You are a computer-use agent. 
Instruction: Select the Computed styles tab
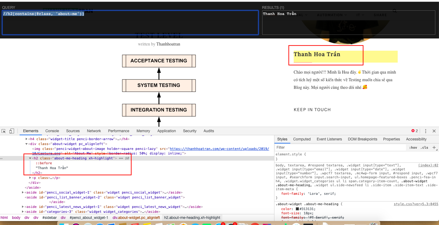click(x=302, y=139)
